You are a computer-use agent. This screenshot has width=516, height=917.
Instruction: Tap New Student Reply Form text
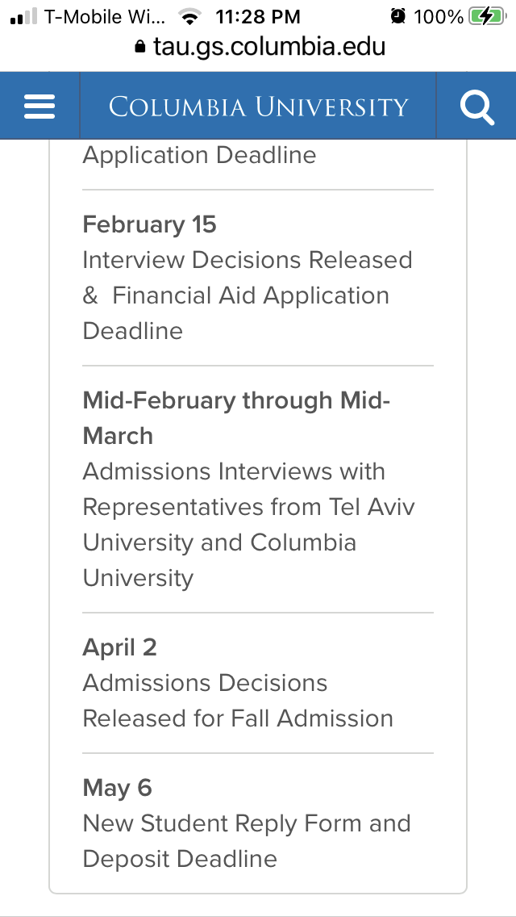pos(246,823)
